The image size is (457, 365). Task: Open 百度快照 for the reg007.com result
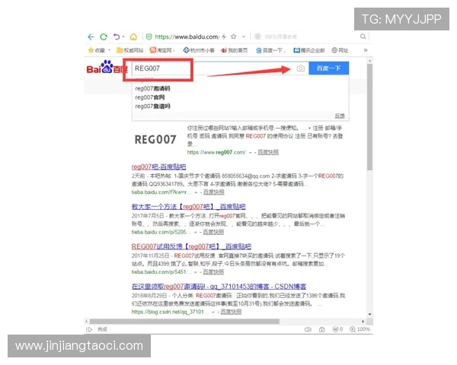tap(268, 152)
